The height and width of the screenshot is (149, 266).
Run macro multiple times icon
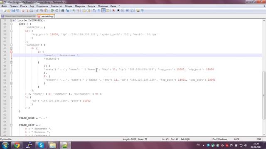pos(127,10)
